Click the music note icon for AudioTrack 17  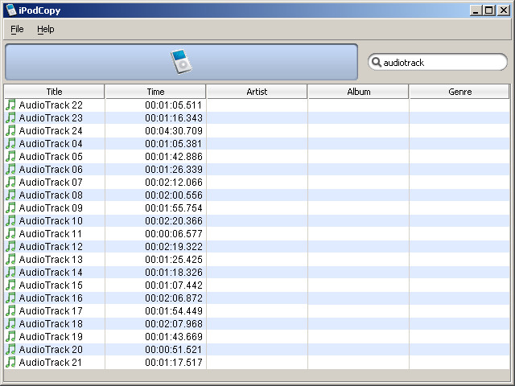(x=10, y=311)
